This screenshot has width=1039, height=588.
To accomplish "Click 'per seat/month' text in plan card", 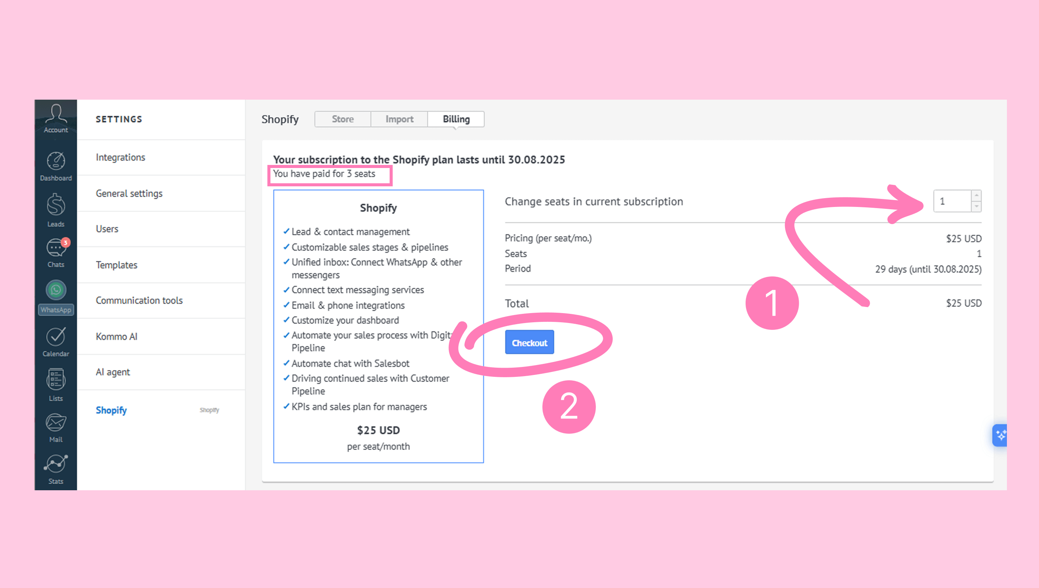I will pyautogui.click(x=378, y=447).
